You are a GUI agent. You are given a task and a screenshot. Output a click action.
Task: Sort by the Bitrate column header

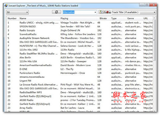click(103, 18)
